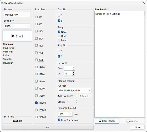Click the Device ID from input field

(x=68, y=68)
